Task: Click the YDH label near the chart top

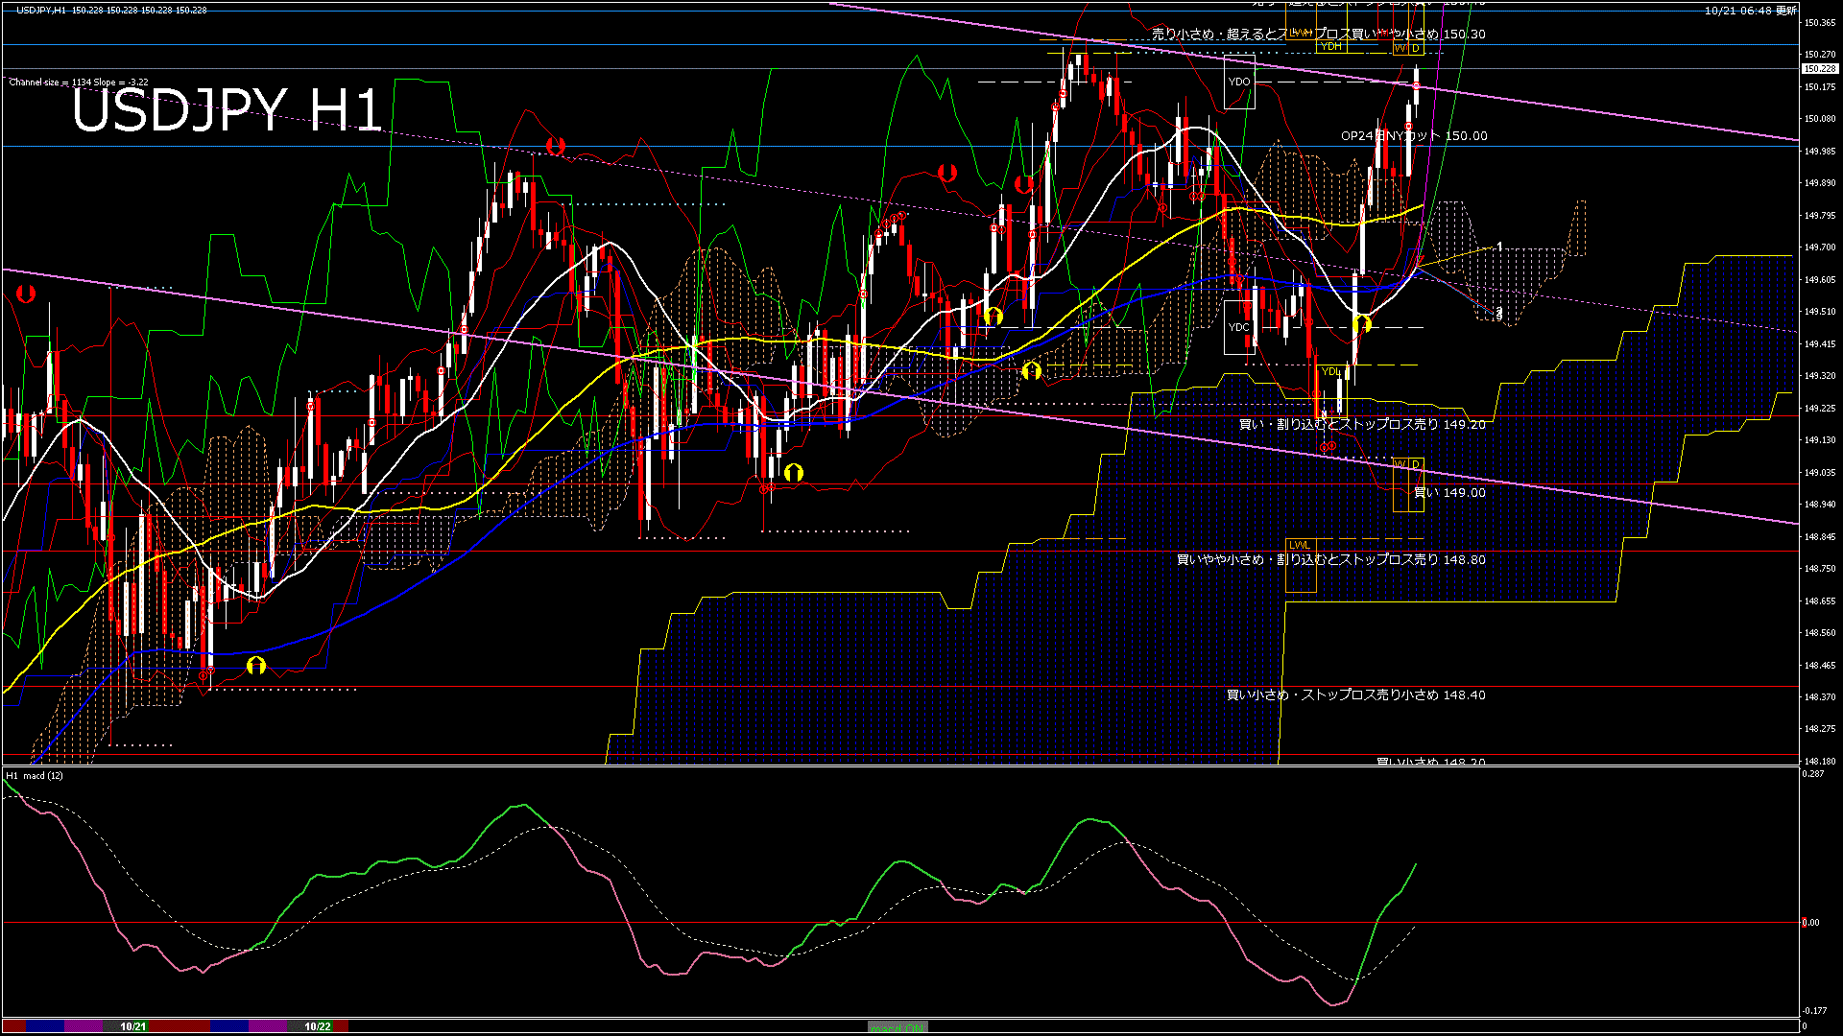Action: click(1330, 46)
